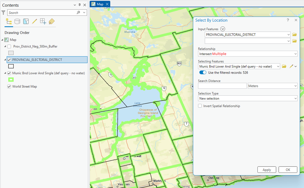Check the Prov_District_Neg_500m_Buffer layer visibility
The image size is (304, 188).
9,46
